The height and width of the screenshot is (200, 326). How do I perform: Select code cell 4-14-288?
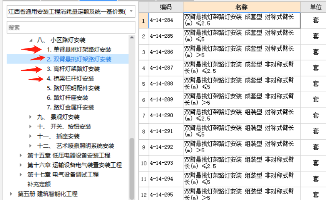pyautogui.click(x=166, y=84)
